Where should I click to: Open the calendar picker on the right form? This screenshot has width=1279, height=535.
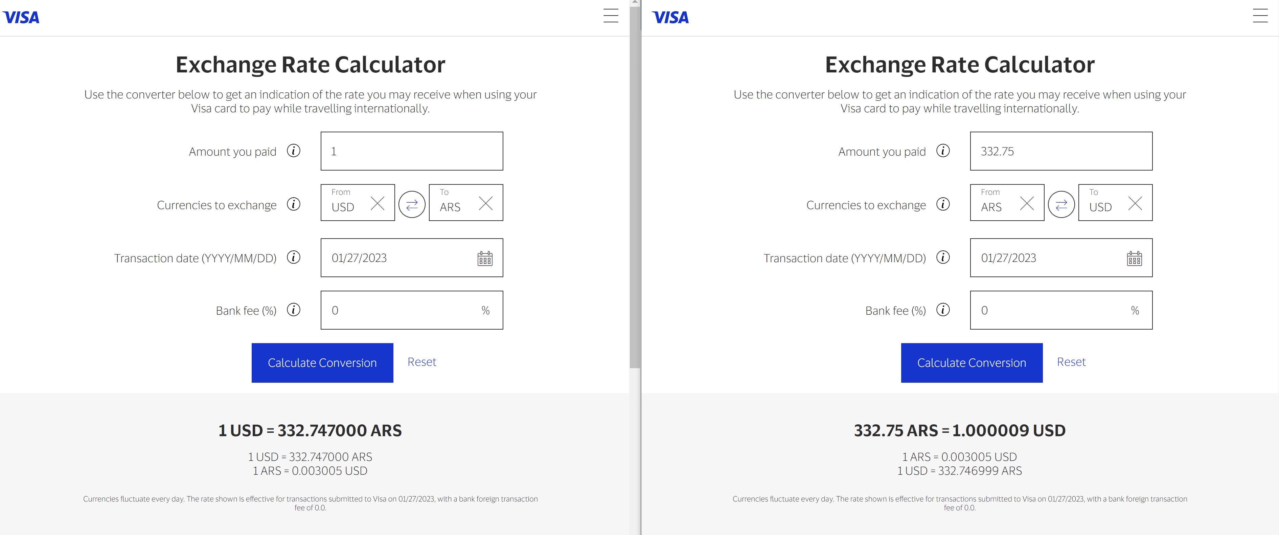pos(1135,258)
